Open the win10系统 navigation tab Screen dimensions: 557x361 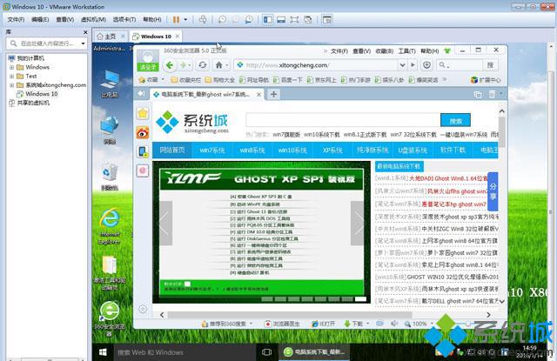click(x=292, y=150)
